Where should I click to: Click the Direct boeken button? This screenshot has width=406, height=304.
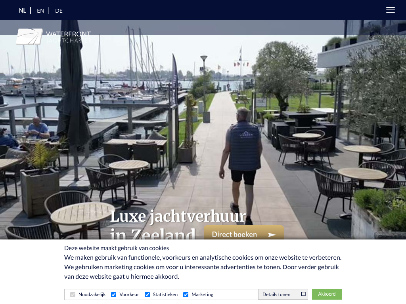pyautogui.click(x=244, y=232)
